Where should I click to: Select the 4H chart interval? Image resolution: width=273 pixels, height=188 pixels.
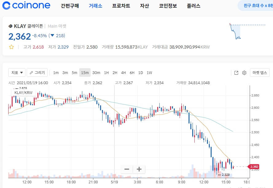point(123,73)
